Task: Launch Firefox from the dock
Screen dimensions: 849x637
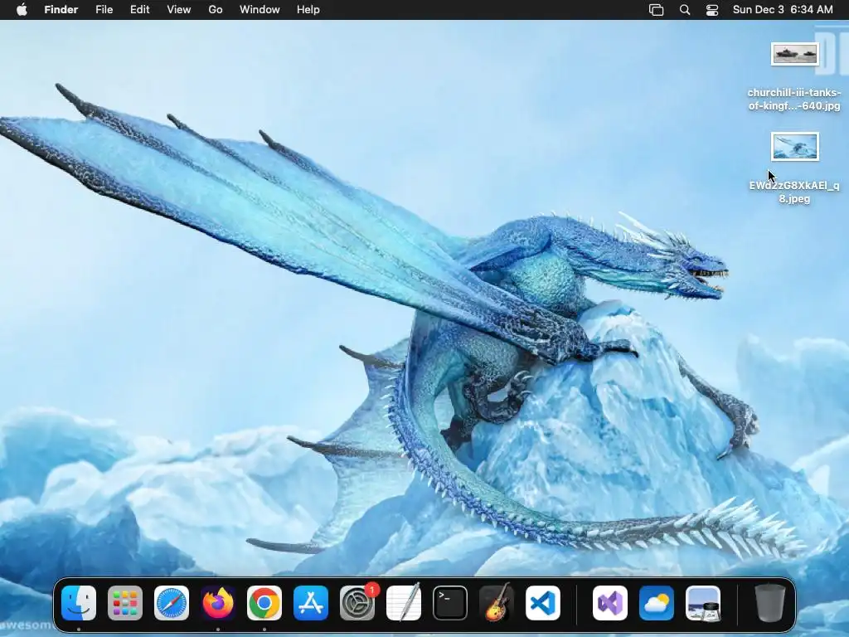Action: click(218, 603)
